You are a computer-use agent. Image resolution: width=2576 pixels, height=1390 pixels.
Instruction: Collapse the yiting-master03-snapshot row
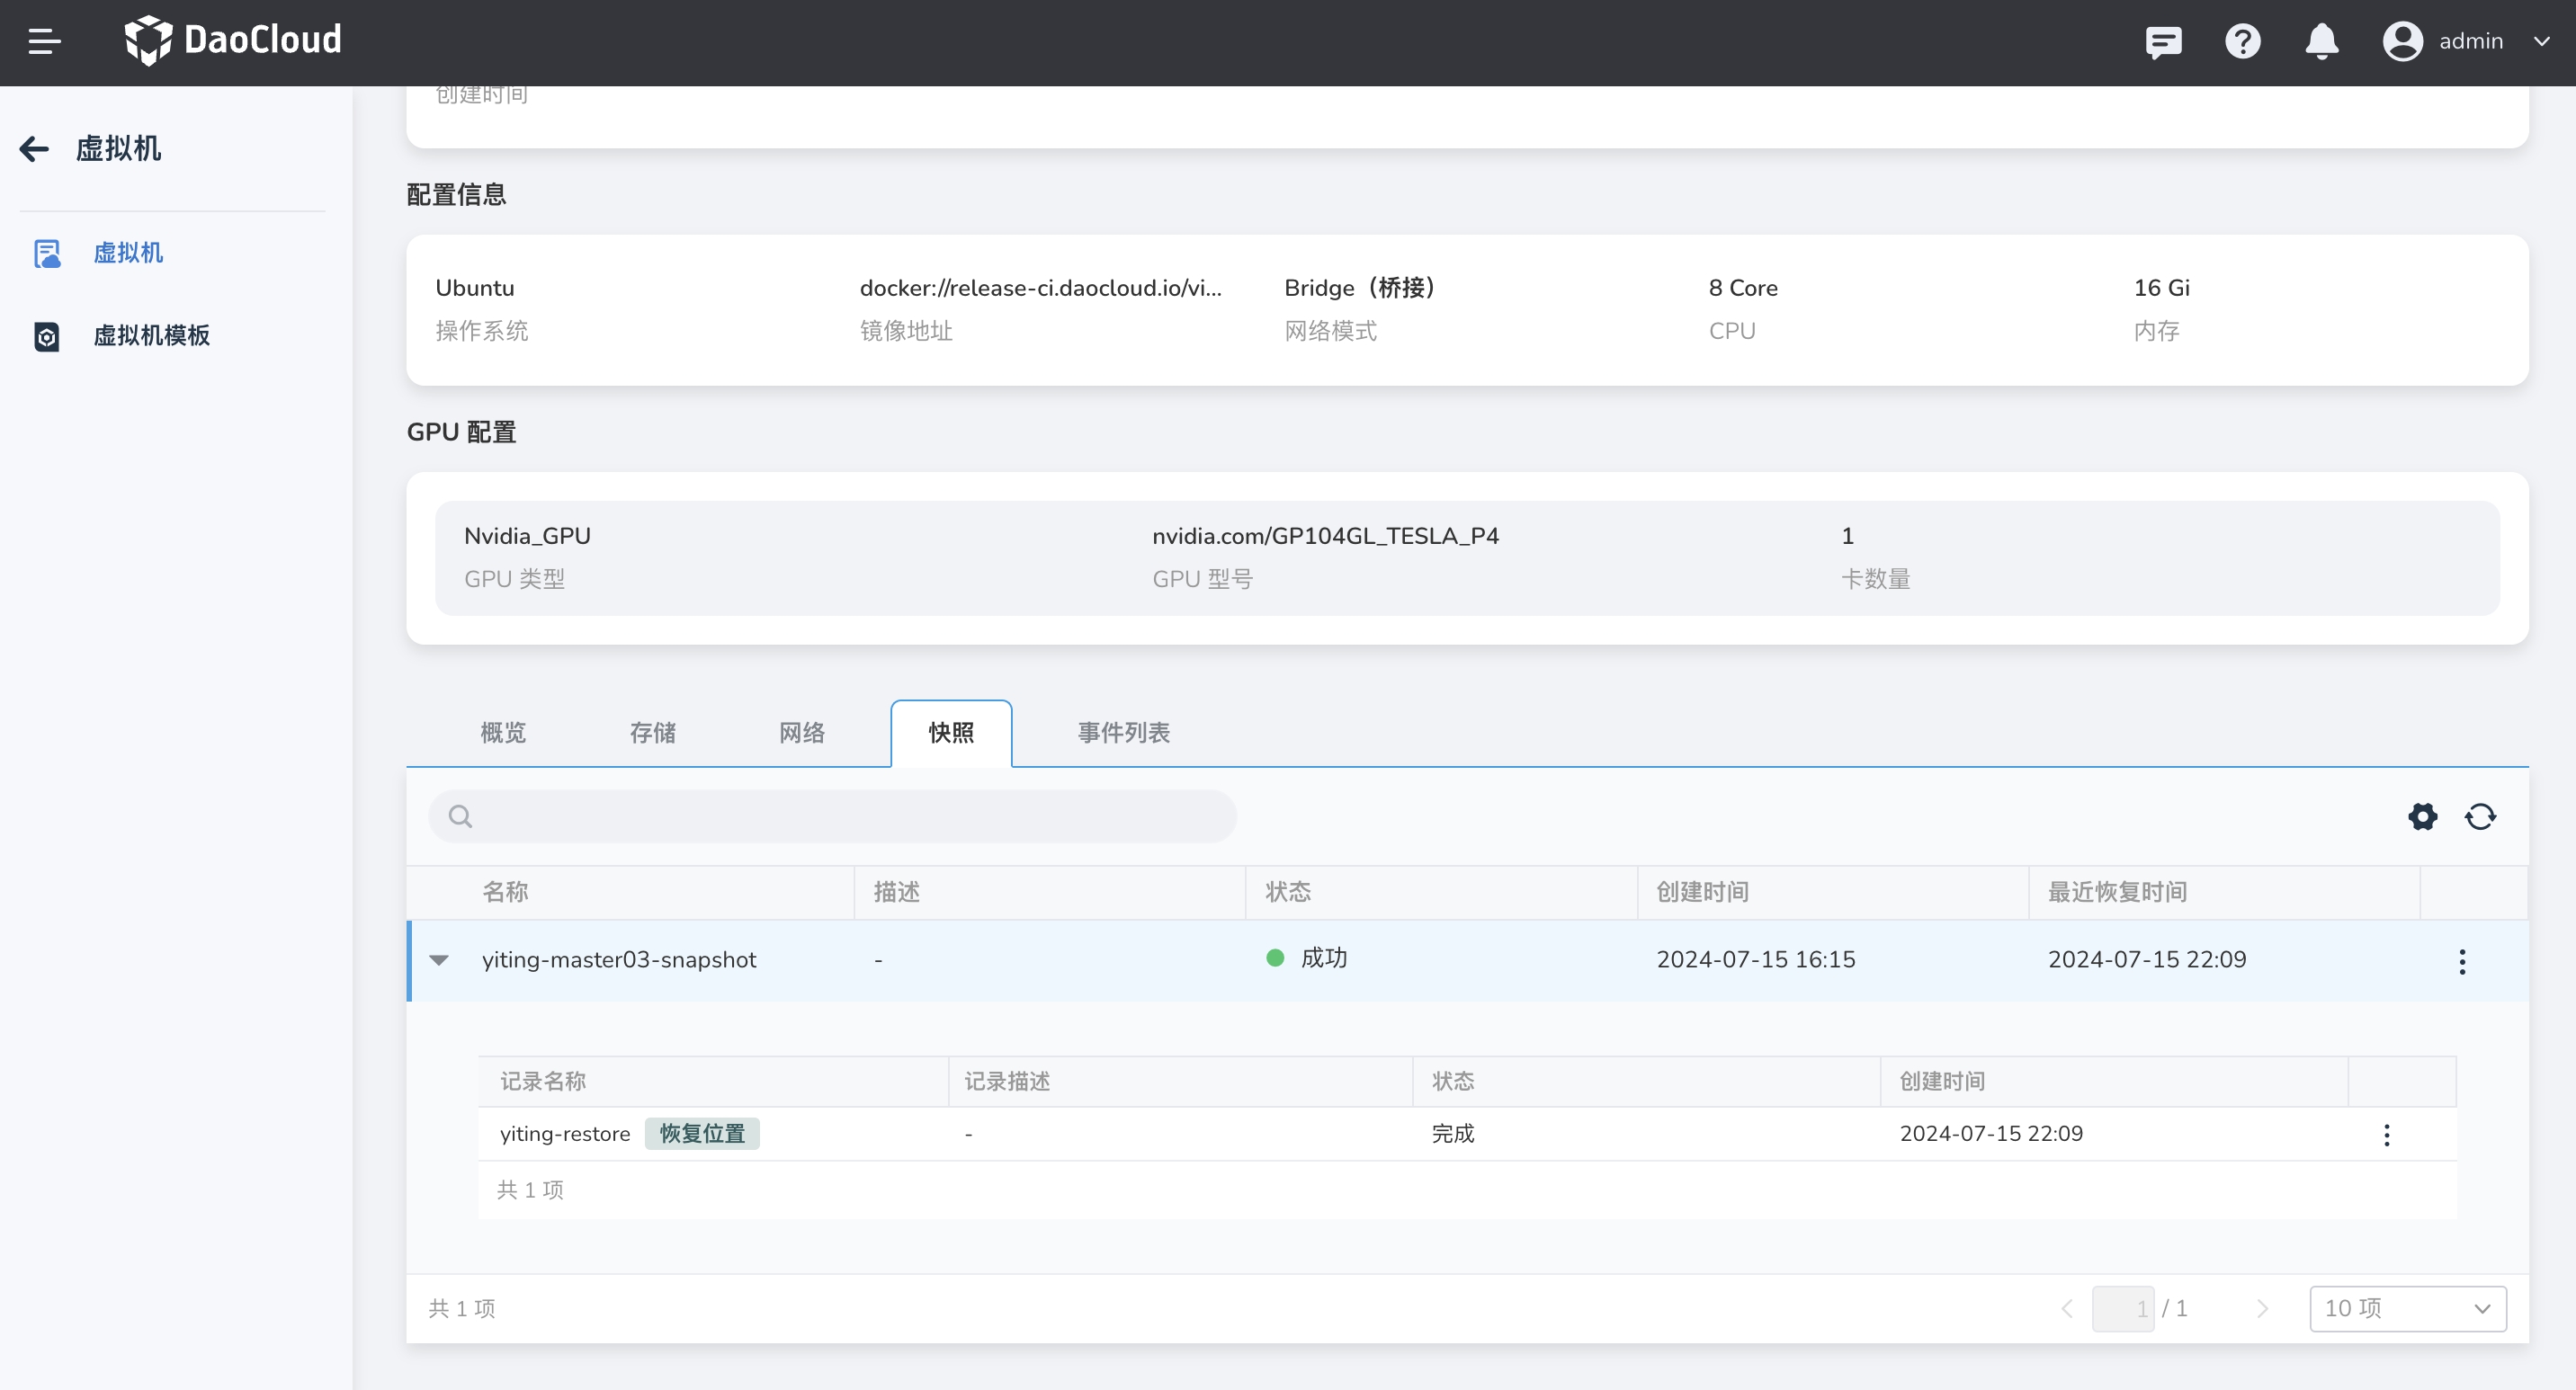pyautogui.click(x=439, y=959)
